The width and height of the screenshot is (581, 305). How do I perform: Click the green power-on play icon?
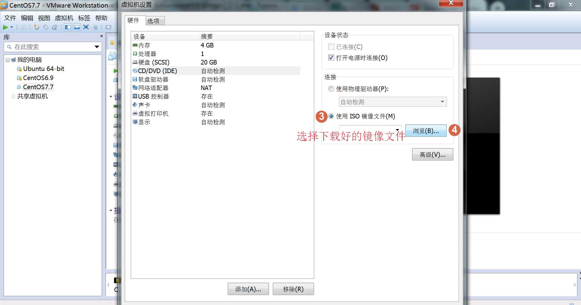5,27
